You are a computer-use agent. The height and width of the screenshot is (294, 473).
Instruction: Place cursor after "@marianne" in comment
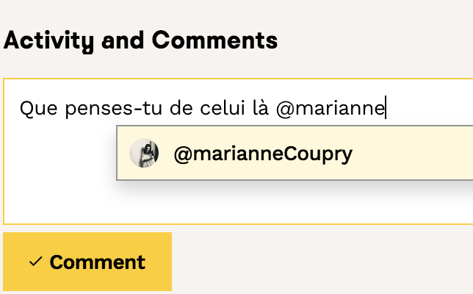pos(386,109)
